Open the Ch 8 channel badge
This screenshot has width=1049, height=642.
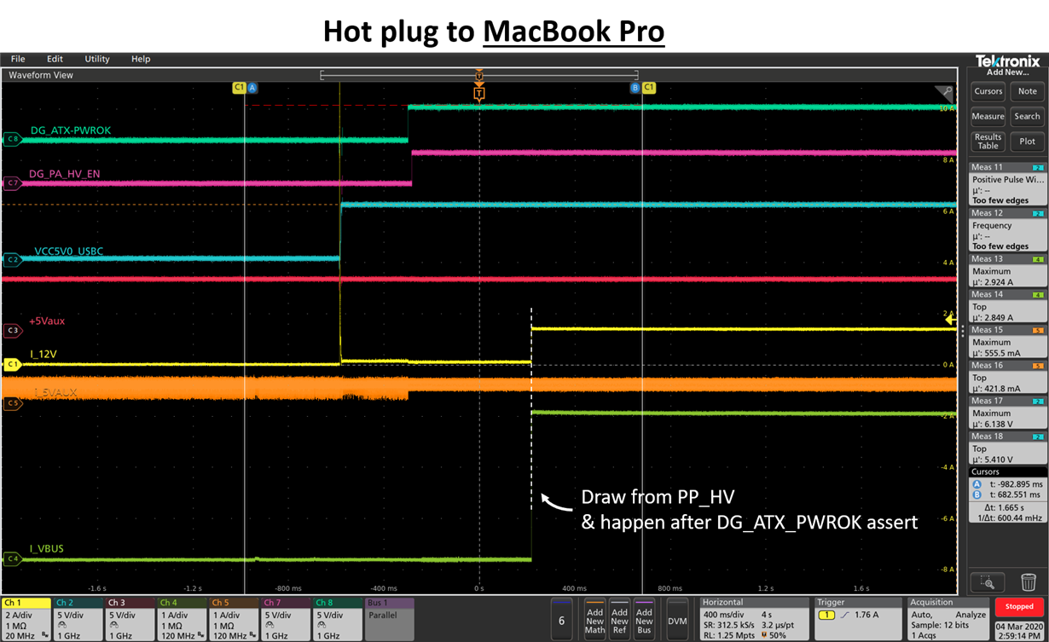[x=338, y=618]
